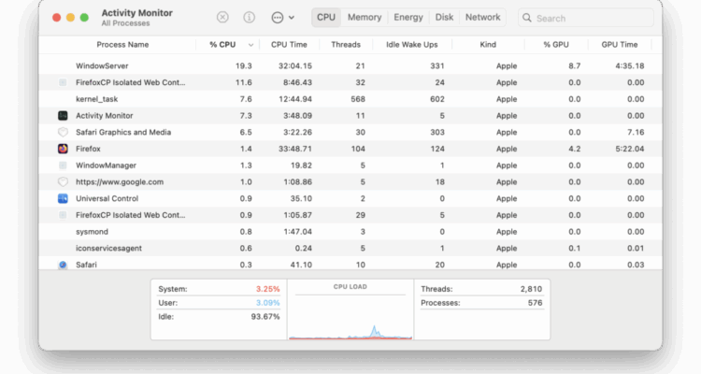Click the stop process (X) toolbar icon
701x374 pixels.
coord(222,18)
